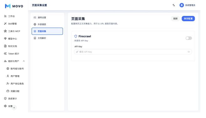This screenshot has width=206, height=118.
Task: Click the Token 统计 icon
Action: pyautogui.click(x=5, y=54)
